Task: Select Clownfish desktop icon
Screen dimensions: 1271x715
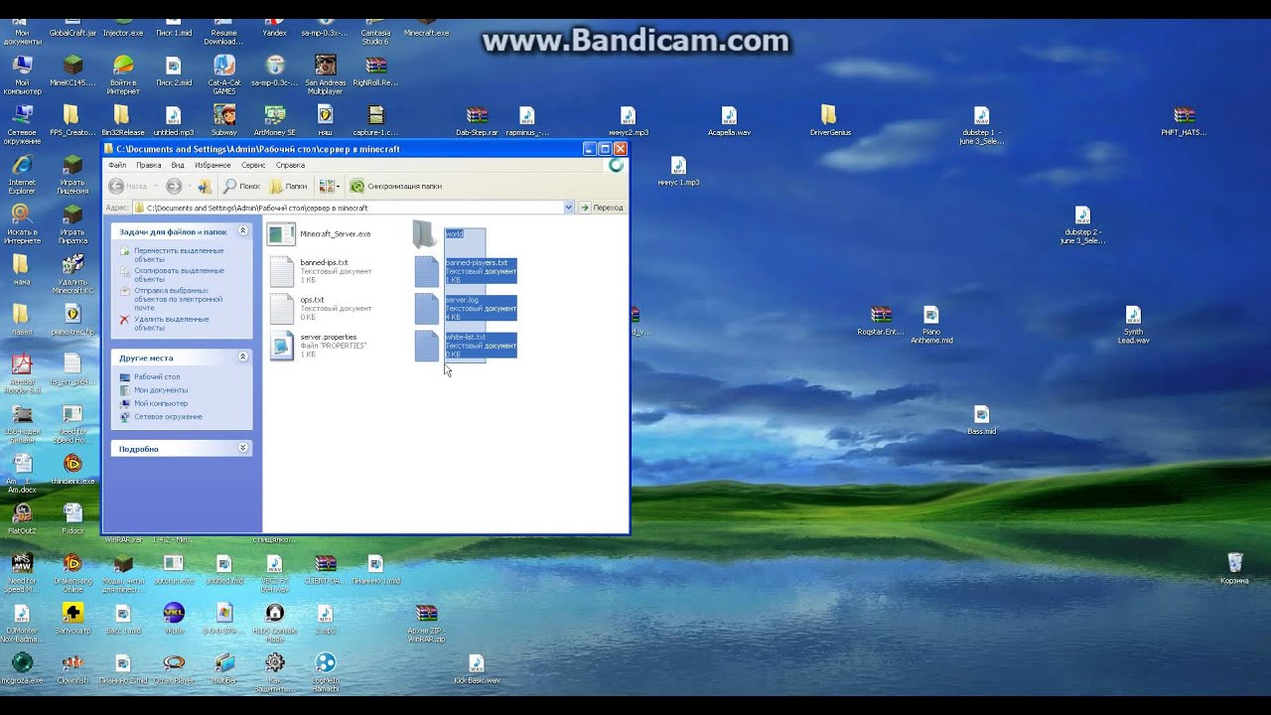Action: coord(72,668)
